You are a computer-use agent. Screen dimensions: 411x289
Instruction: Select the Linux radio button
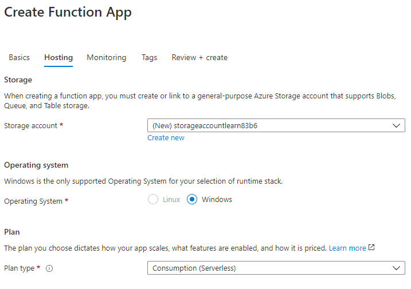153,200
